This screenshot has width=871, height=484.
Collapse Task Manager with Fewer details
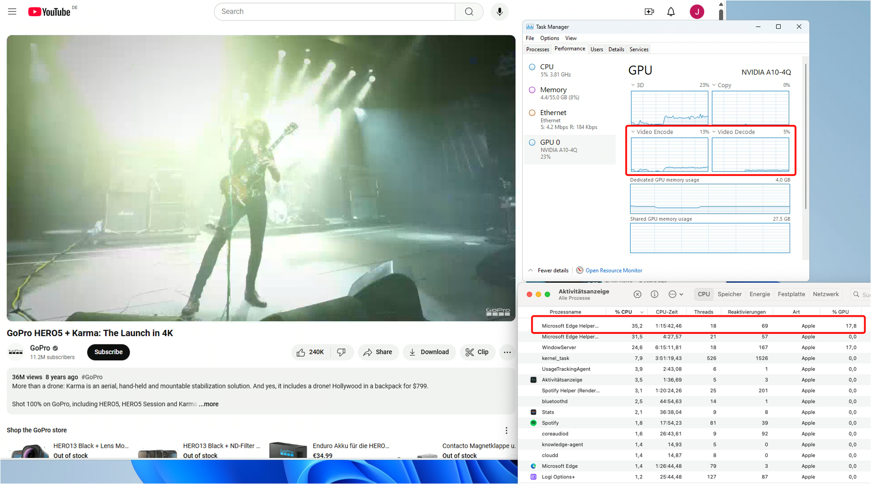tap(548, 271)
